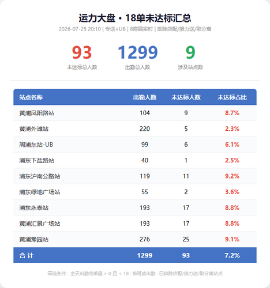Click attendance value 220
Viewport: 270px width, 288px height.
click(x=145, y=128)
